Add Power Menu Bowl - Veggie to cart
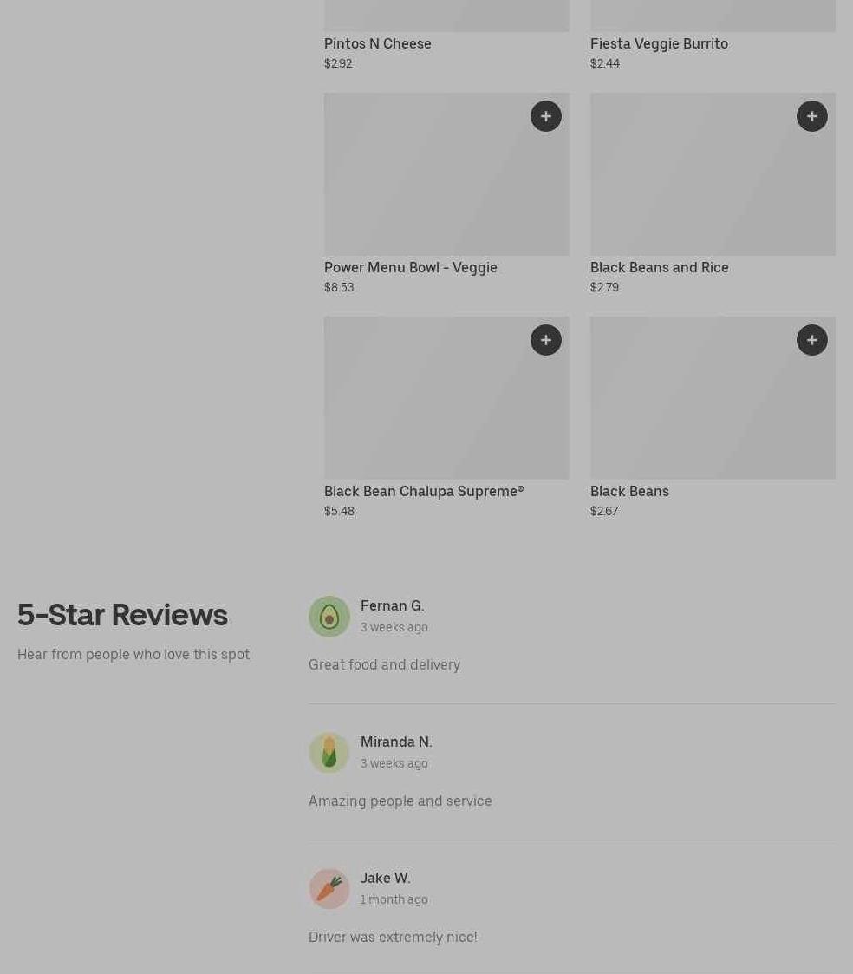 tap(546, 116)
